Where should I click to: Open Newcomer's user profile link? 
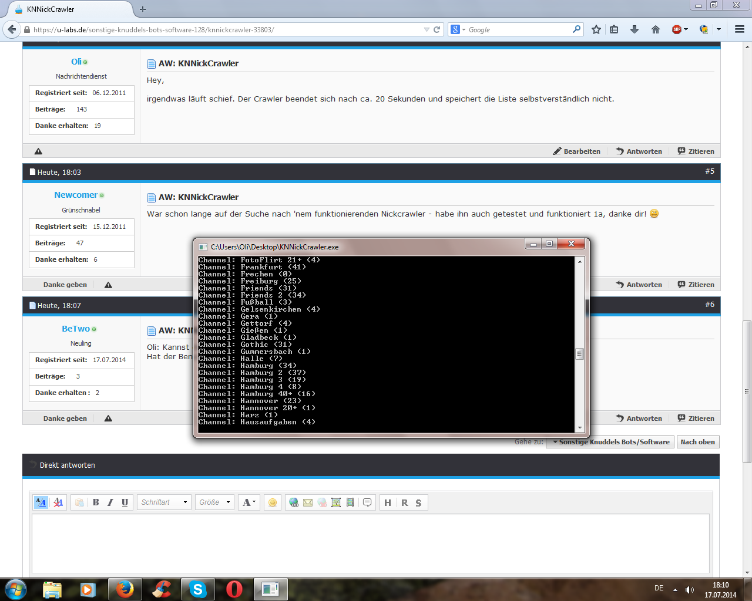[x=76, y=195]
